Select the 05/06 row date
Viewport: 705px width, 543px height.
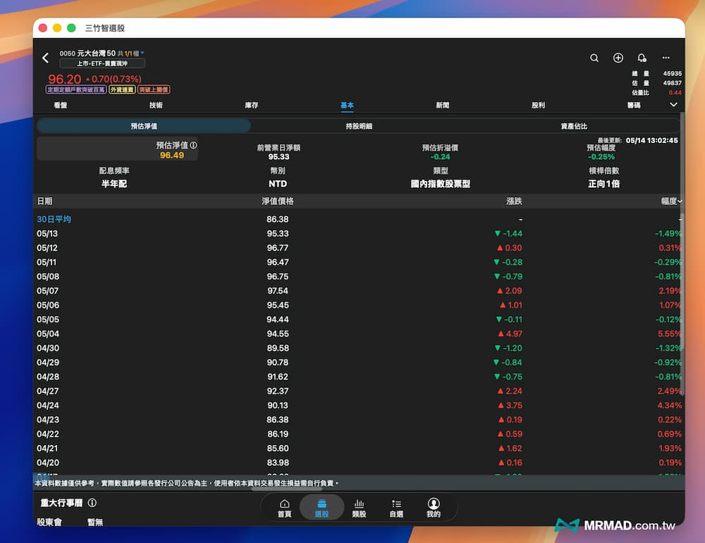pyautogui.click(x=48, y=306)
